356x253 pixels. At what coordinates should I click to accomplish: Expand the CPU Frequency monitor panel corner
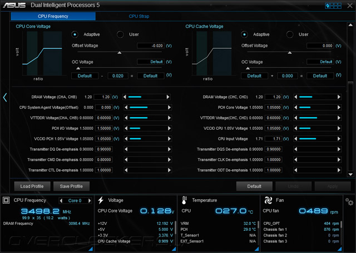(x=91, y=249)
